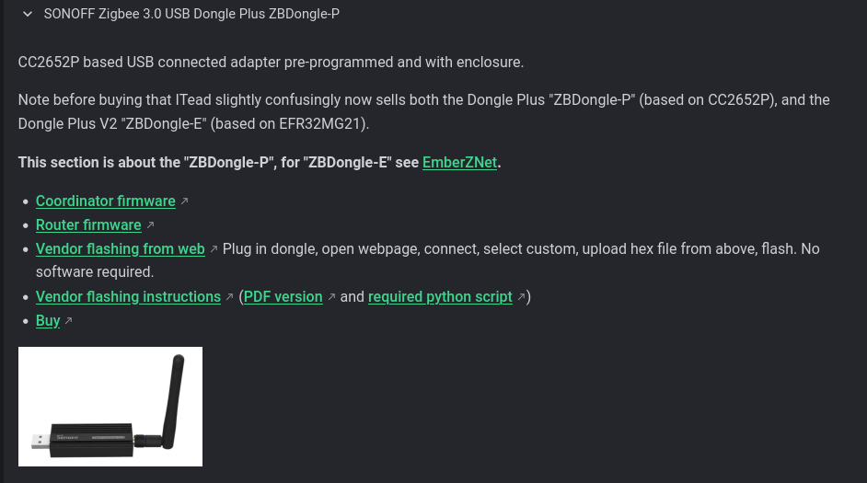
Task: Collapse the SONOFF ZBDongle-P section chevron
Action: pyautogui.click(x=28, y=15)
